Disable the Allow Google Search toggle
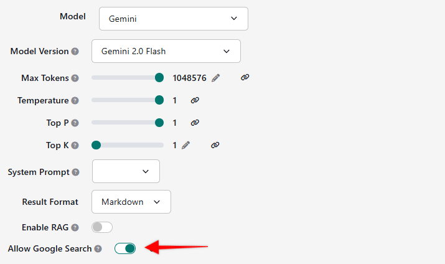This screenshot has height=264, width=445. click(x=125, y=248)
